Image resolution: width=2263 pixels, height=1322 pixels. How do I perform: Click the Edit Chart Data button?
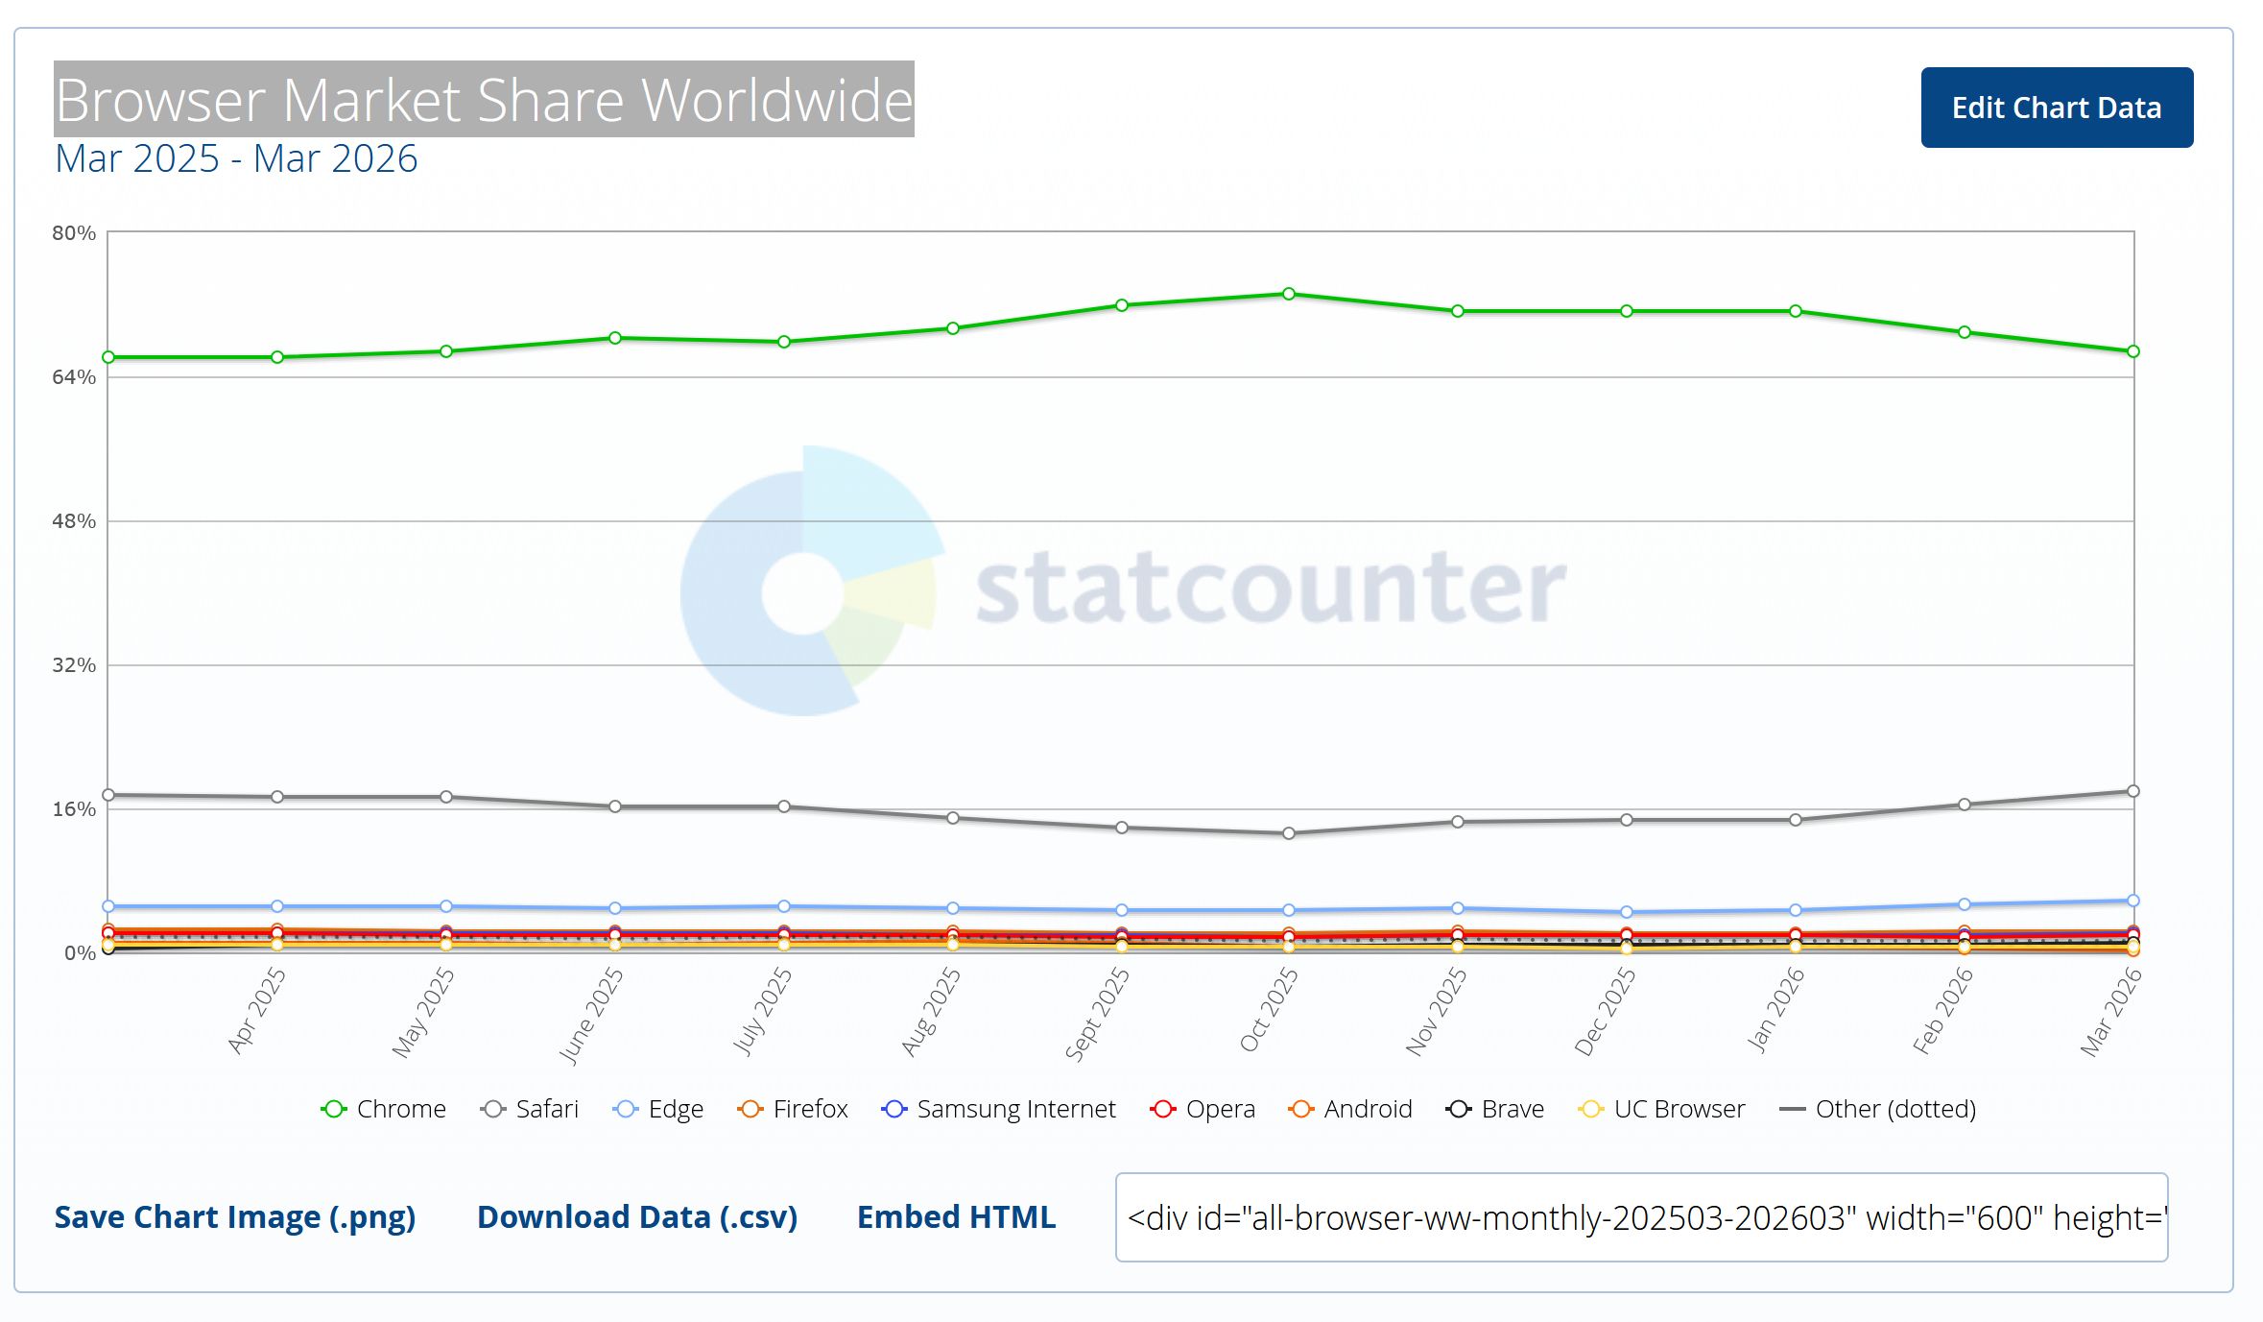[2056, 108]
